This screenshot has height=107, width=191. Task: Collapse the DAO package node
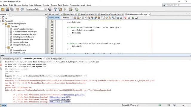pos(6,48)
